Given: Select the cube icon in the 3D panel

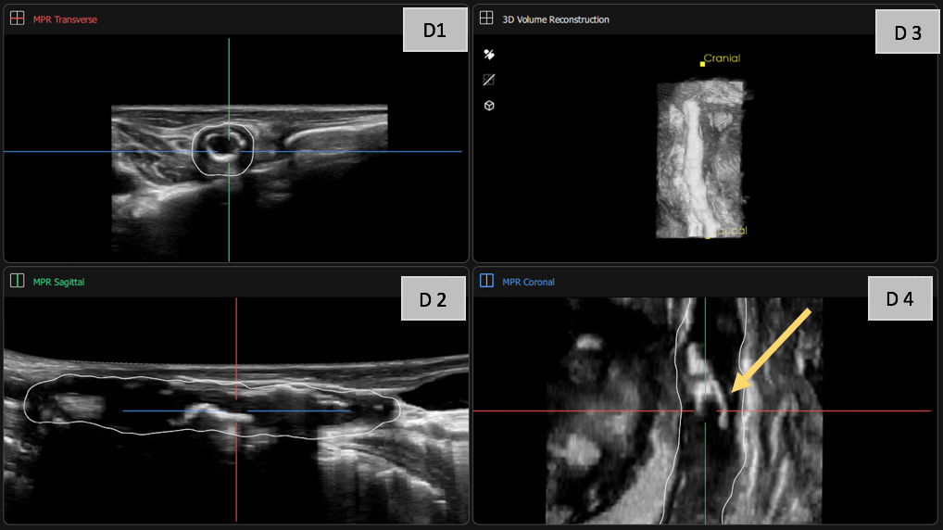Looking at the screenshot, I should [489, 106].
